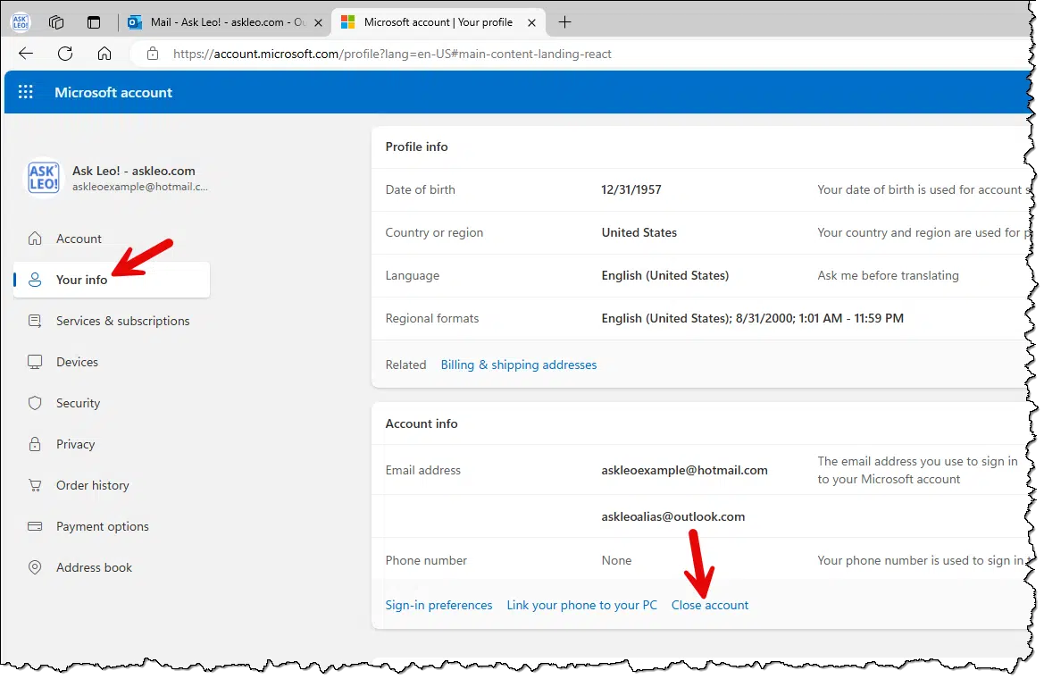
Task: Click the Language value English (United States)
Action: click(x=665, y=276)
